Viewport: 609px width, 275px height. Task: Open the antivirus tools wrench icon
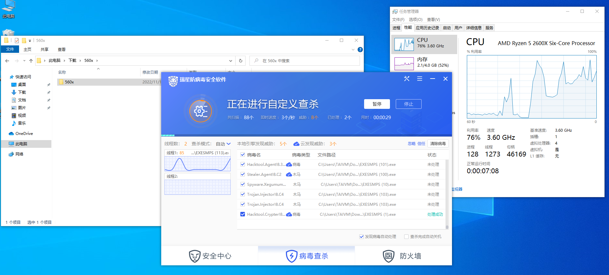click(x=407, y=79)
